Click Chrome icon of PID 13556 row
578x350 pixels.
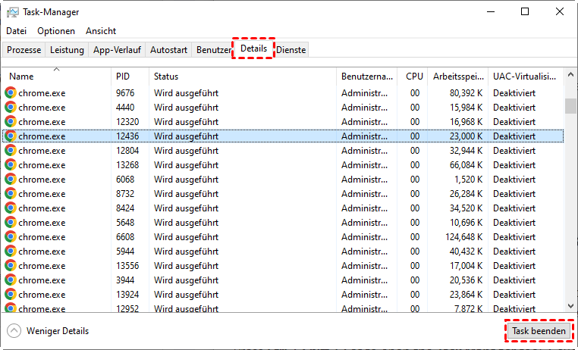coord(11,265)
